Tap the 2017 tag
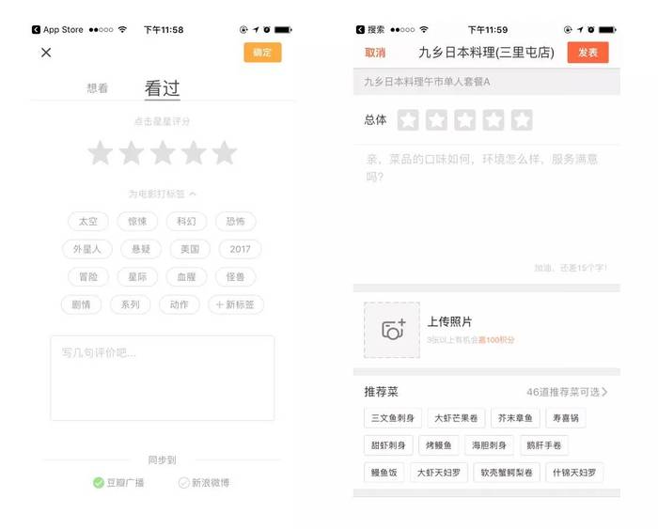The image size is (658, 529). pyautogui.click(x=240, y=249)
